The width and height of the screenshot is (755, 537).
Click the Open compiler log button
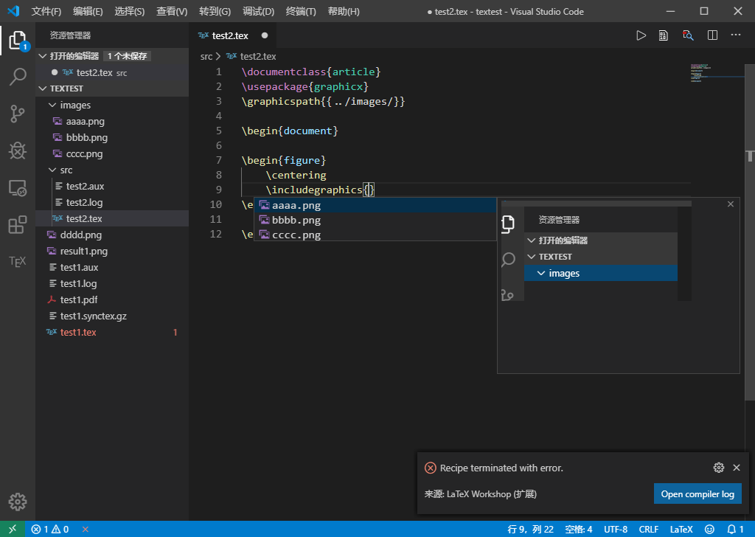tap(697, 493)
